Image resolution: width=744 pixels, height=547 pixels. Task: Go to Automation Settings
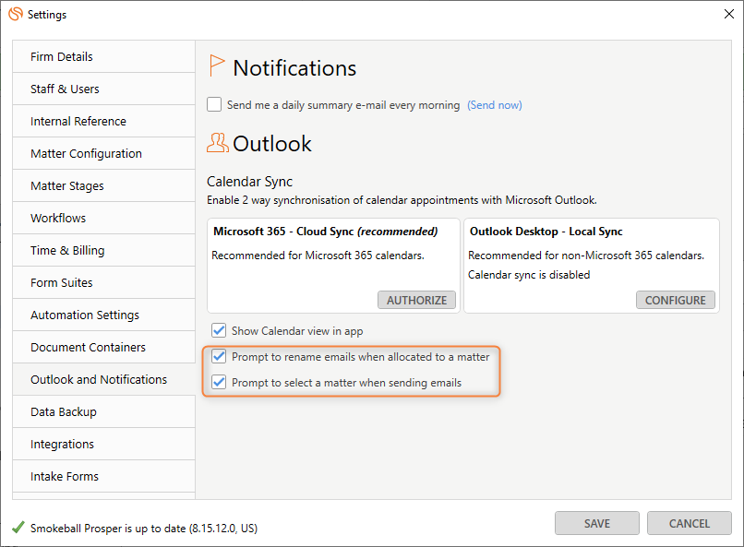pos(104,315)
